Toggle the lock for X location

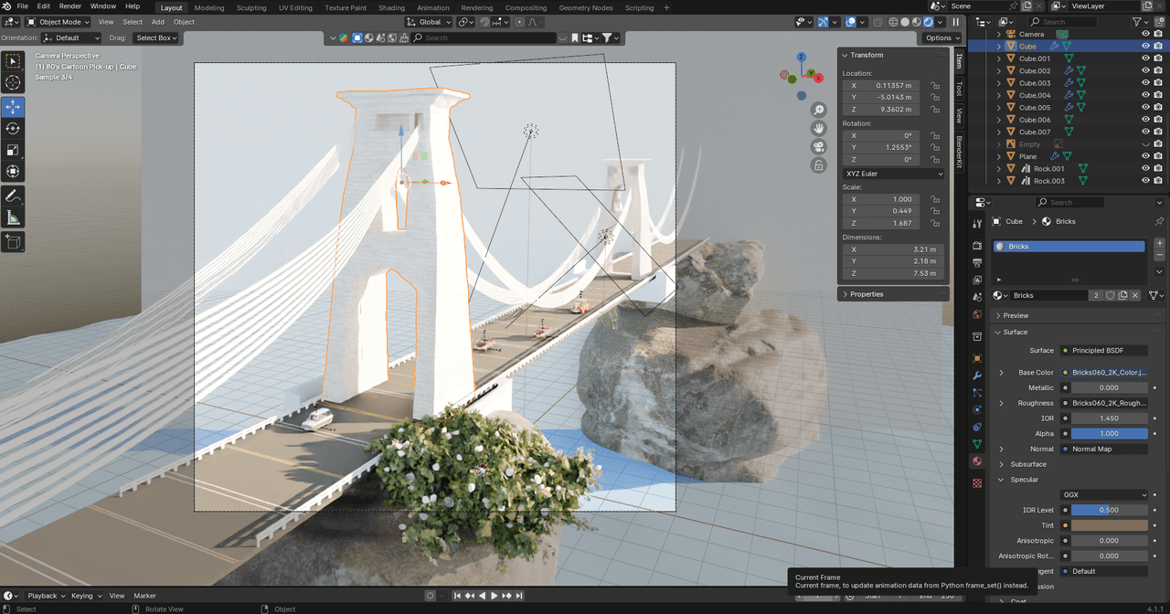pyautogui.click(x=935, y=86)
